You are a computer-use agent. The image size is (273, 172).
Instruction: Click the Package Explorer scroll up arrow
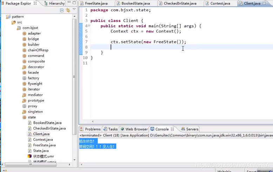point(74,16)
